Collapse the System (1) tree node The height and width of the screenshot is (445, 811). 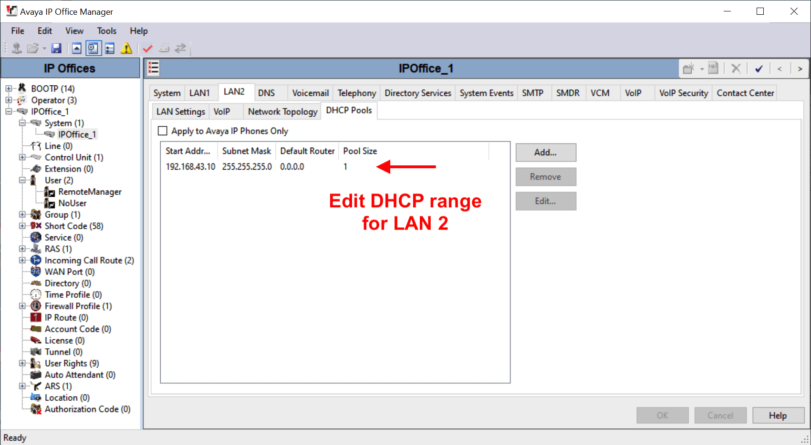click(x=22, y=123)
